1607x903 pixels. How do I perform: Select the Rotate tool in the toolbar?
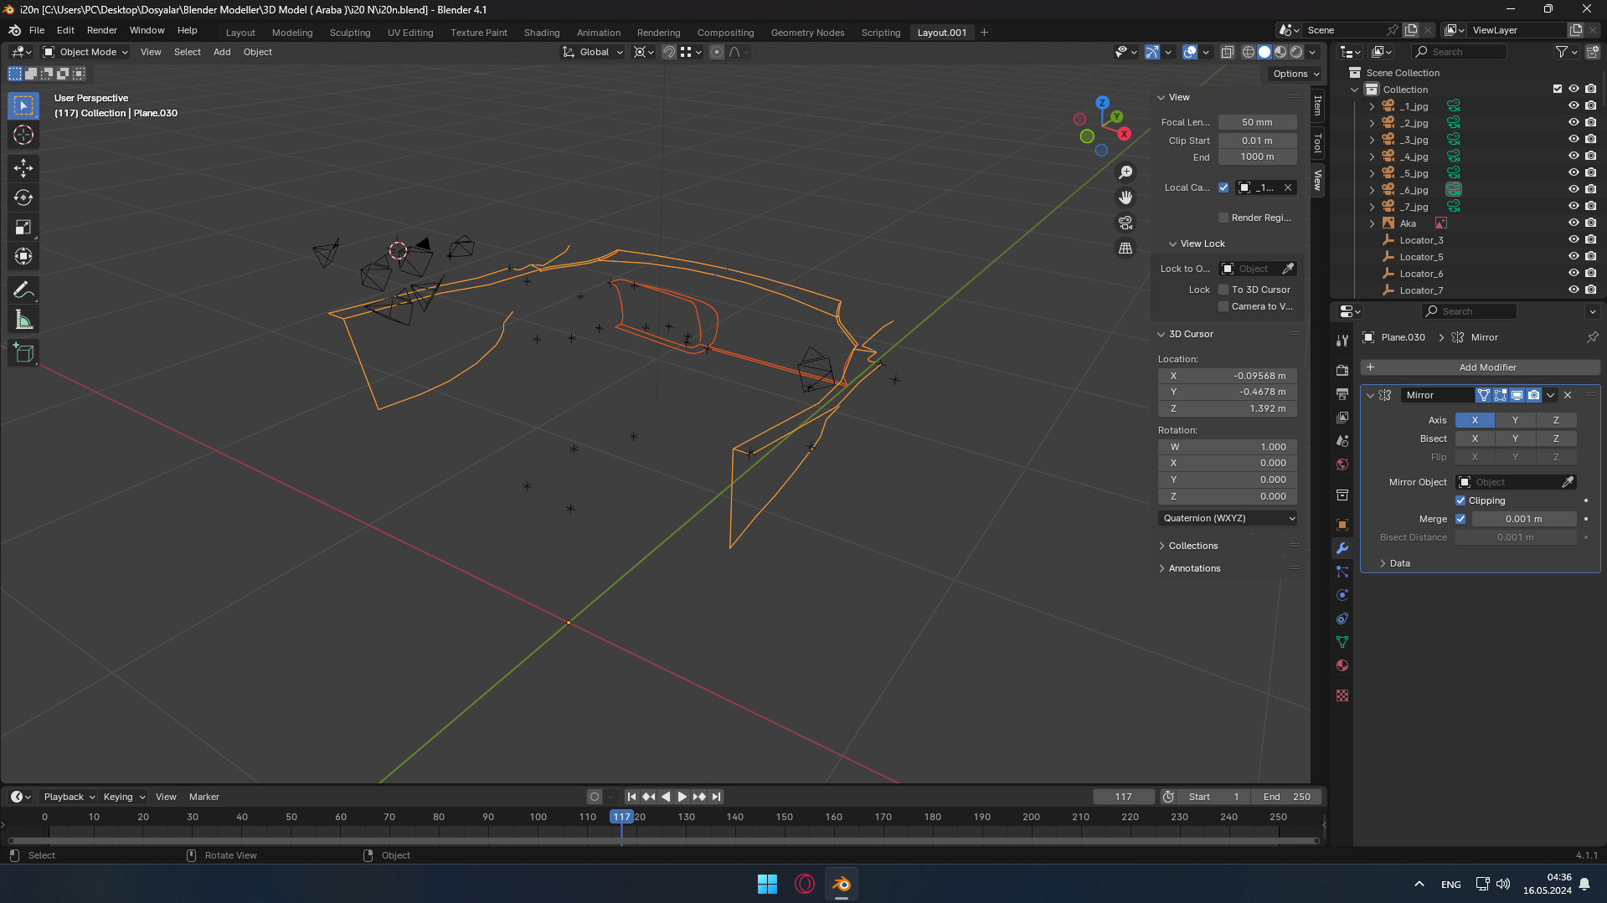tap(23, 198)
